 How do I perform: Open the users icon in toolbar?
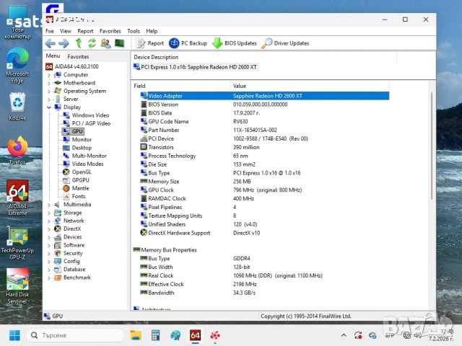[x=105, y=43]
